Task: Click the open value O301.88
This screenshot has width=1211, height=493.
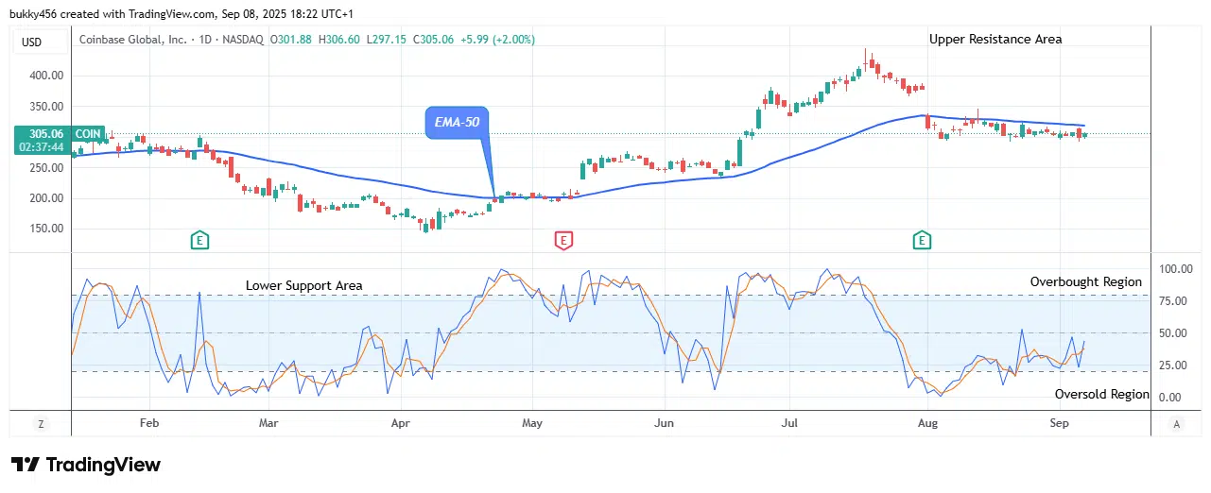Action: click(291, 40)
